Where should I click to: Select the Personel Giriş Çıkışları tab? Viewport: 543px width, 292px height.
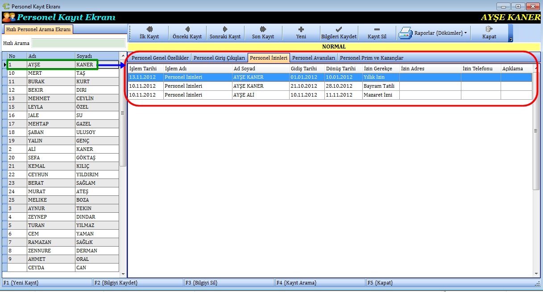click(x=219, y=58)
